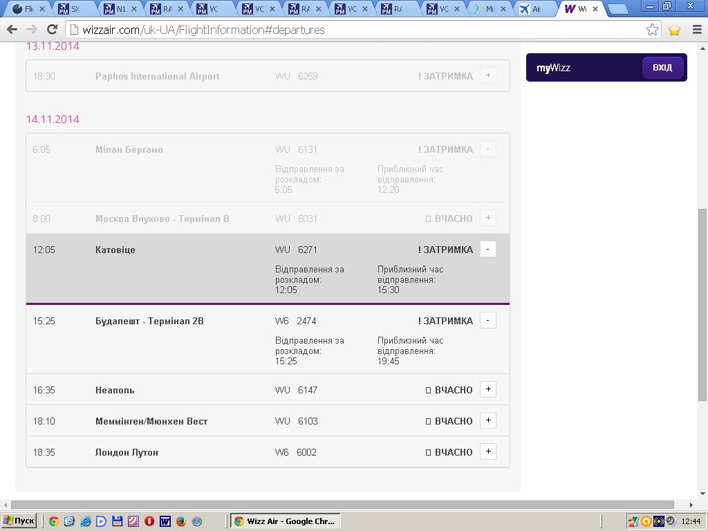This screenshot has width=708, height=531.
Task: Launch Opera from the quick launch bar
Action: click(x=149, y=521)
